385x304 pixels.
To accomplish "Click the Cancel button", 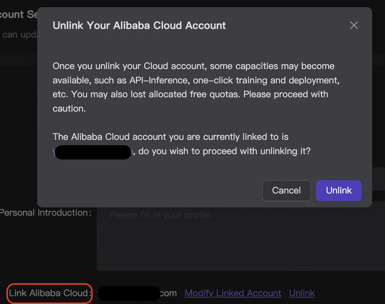I will click(286, 191).
